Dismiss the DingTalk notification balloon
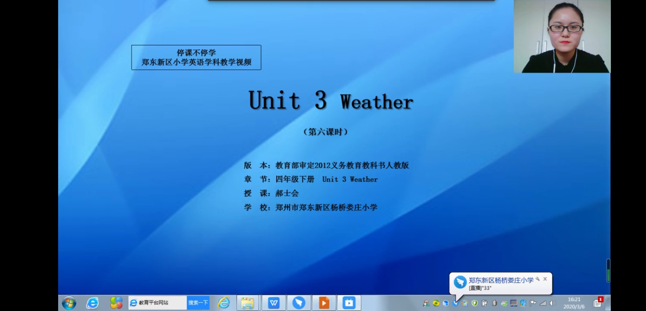 [545, 279]
